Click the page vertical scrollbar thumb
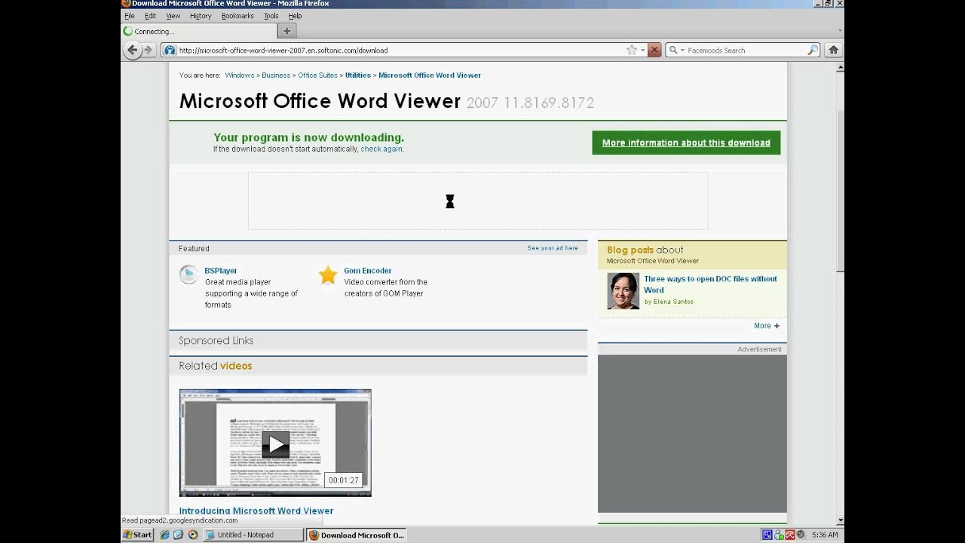The image size is (965, 543). tap(840, 191)
